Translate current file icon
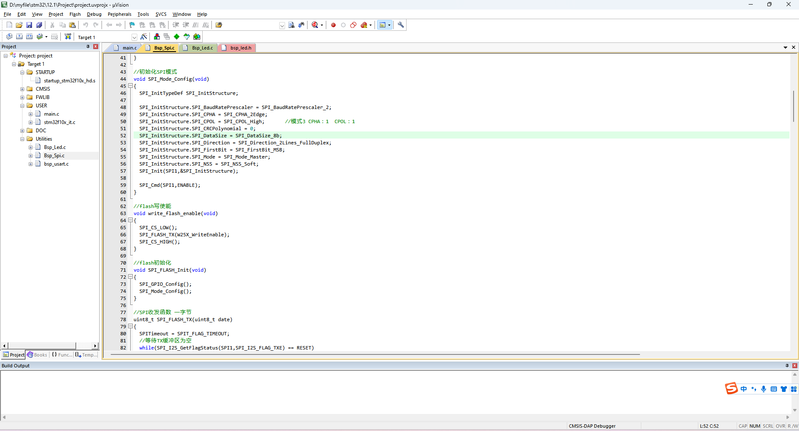 tap(9, 37)
